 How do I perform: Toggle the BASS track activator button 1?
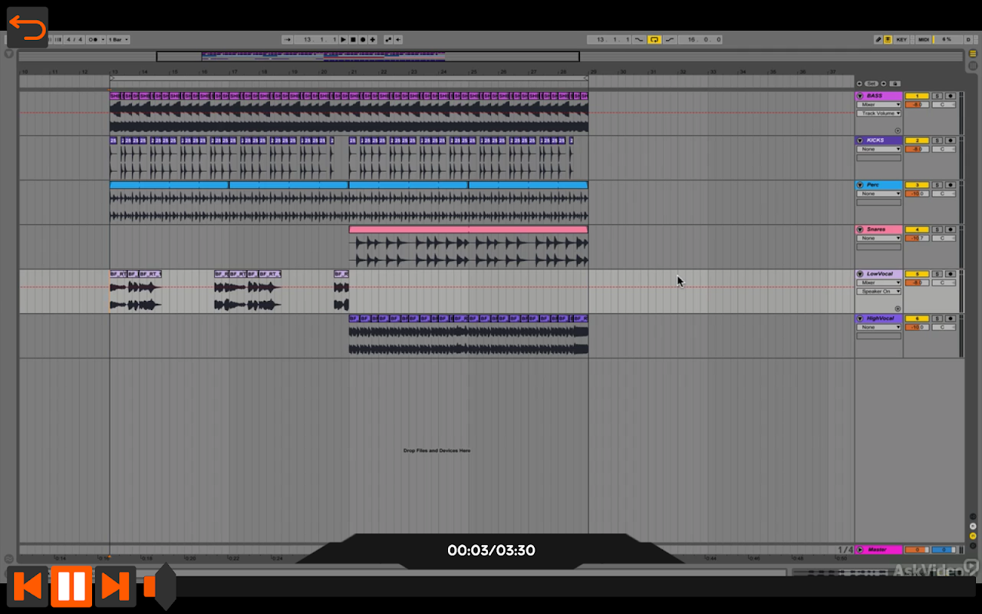[x=917, y=96]
